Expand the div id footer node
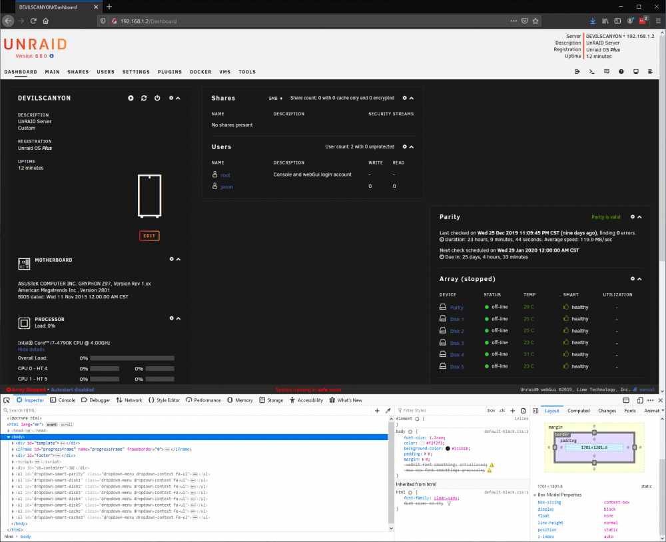 pos(13,455)
